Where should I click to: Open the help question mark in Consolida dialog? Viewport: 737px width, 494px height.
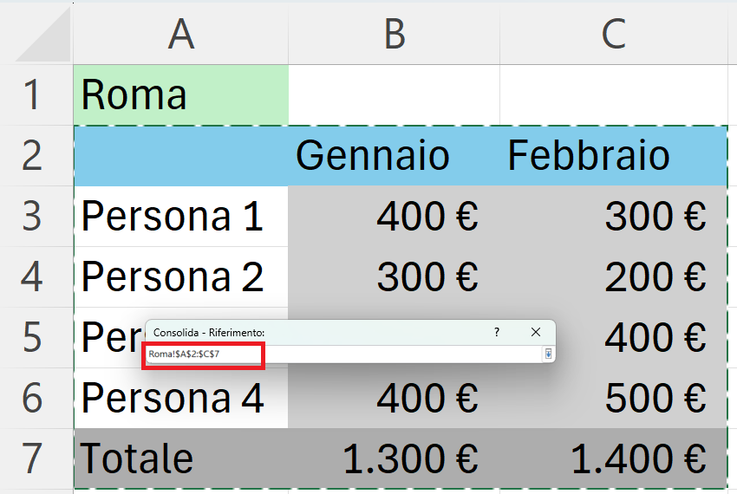496,332
